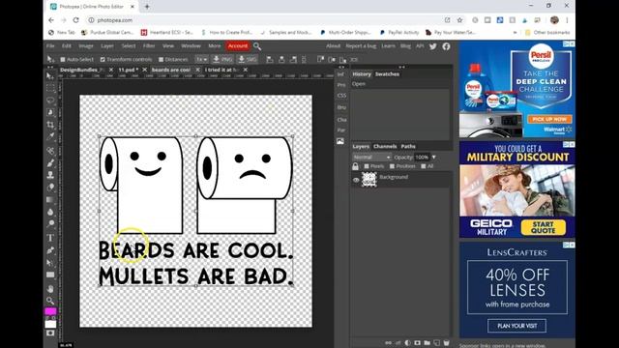Switch to the 11.psd document tab

[x=128, y=70]
